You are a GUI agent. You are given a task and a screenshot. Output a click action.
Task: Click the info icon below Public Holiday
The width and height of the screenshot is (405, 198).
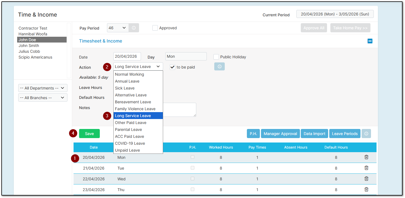[x=219, y=67]
